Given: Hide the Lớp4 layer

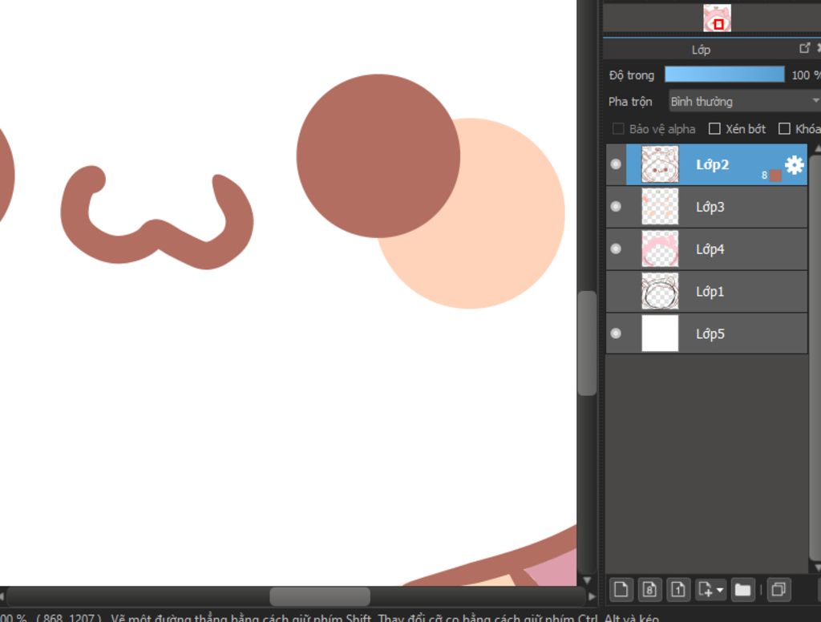Looking at the screenshot, I should point(616,248).
